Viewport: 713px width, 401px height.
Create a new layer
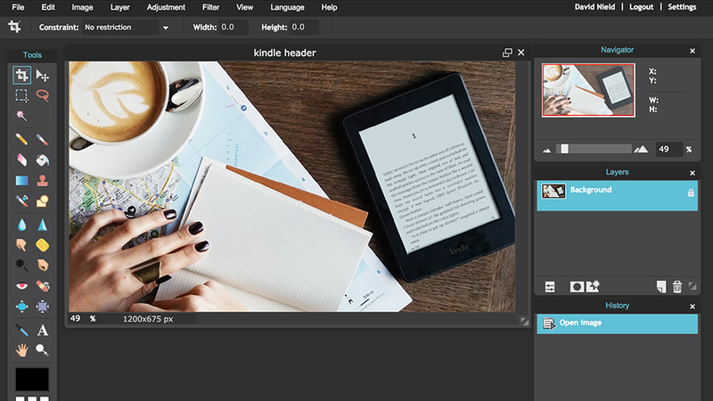tap(661, 286)
